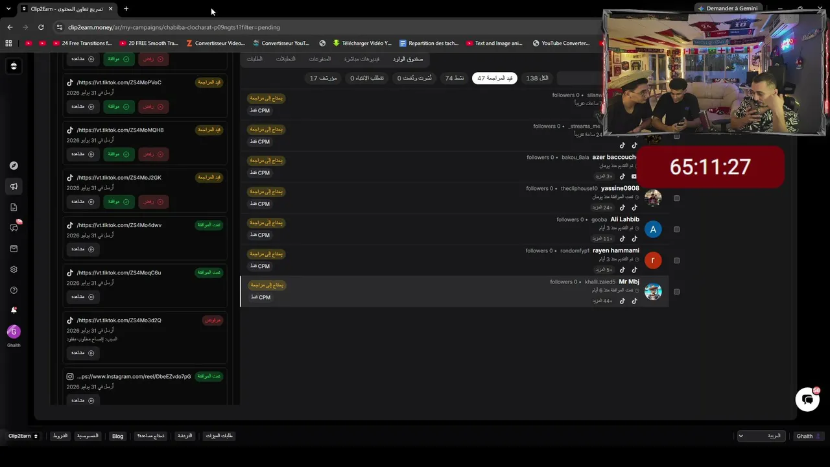Image resolution: width=830 pixels, height=467 pixels.
Task: Filter by تتطلب الانتباه 0
Action: 367,78
